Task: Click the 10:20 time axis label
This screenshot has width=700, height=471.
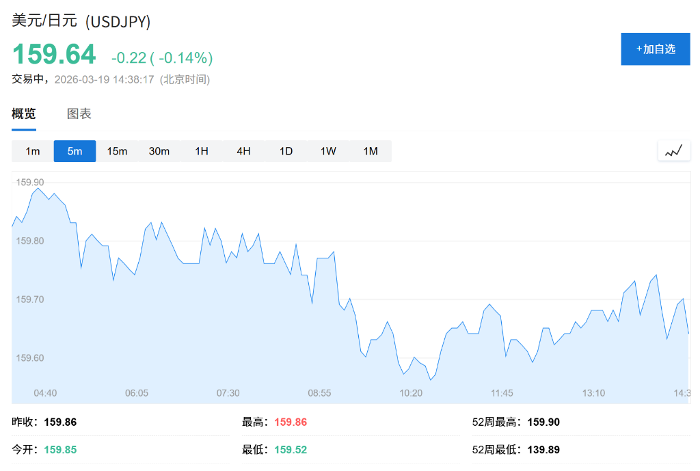Action: coord(411,393)
